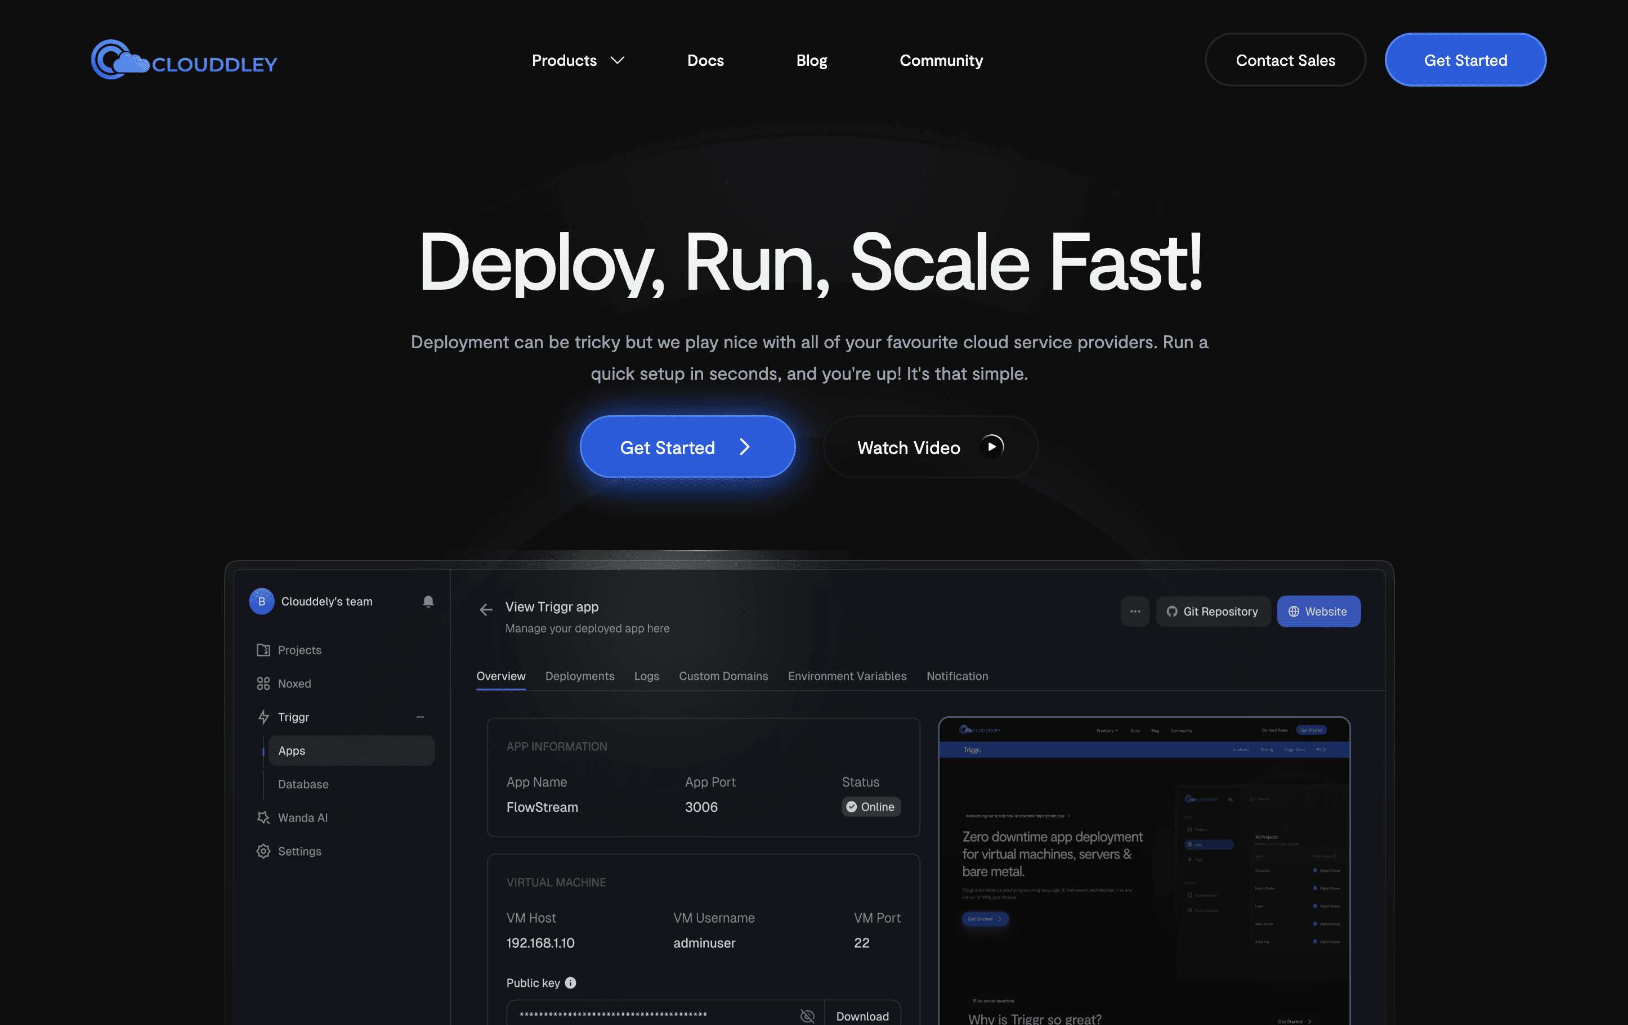Click the Settings gear icon in sidebar
Screen dimensions: 1628x1025
click(x=263, y=851)
